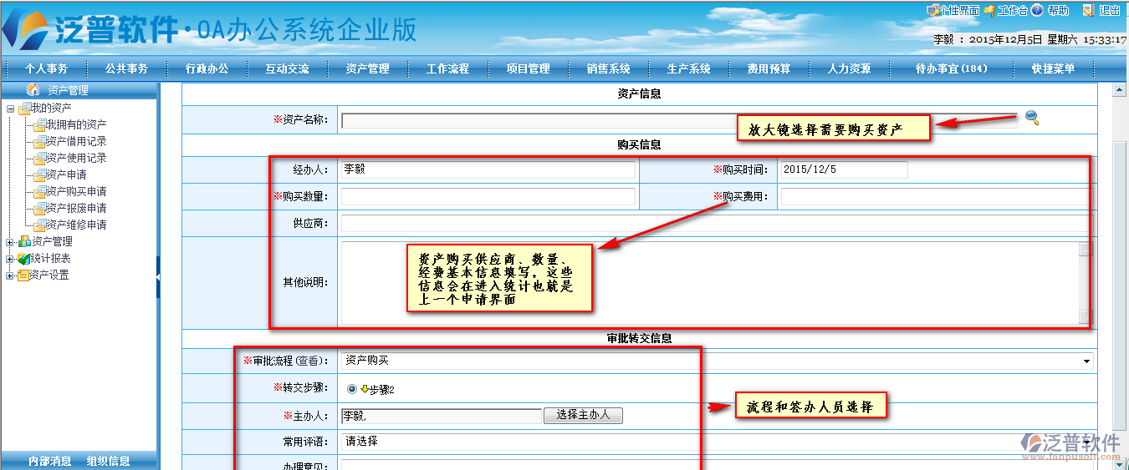Click the icon next to 资产报废申请
Screen dimensions: 1129x470
point(39,208)
